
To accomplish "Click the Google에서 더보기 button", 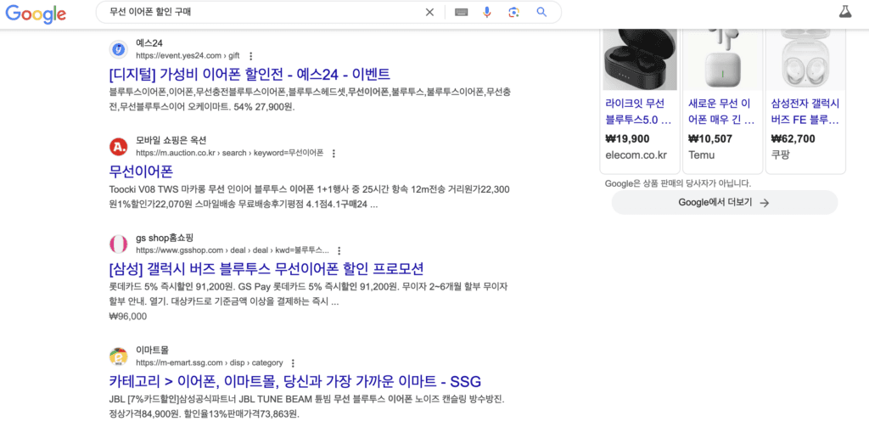I will 725,202.
